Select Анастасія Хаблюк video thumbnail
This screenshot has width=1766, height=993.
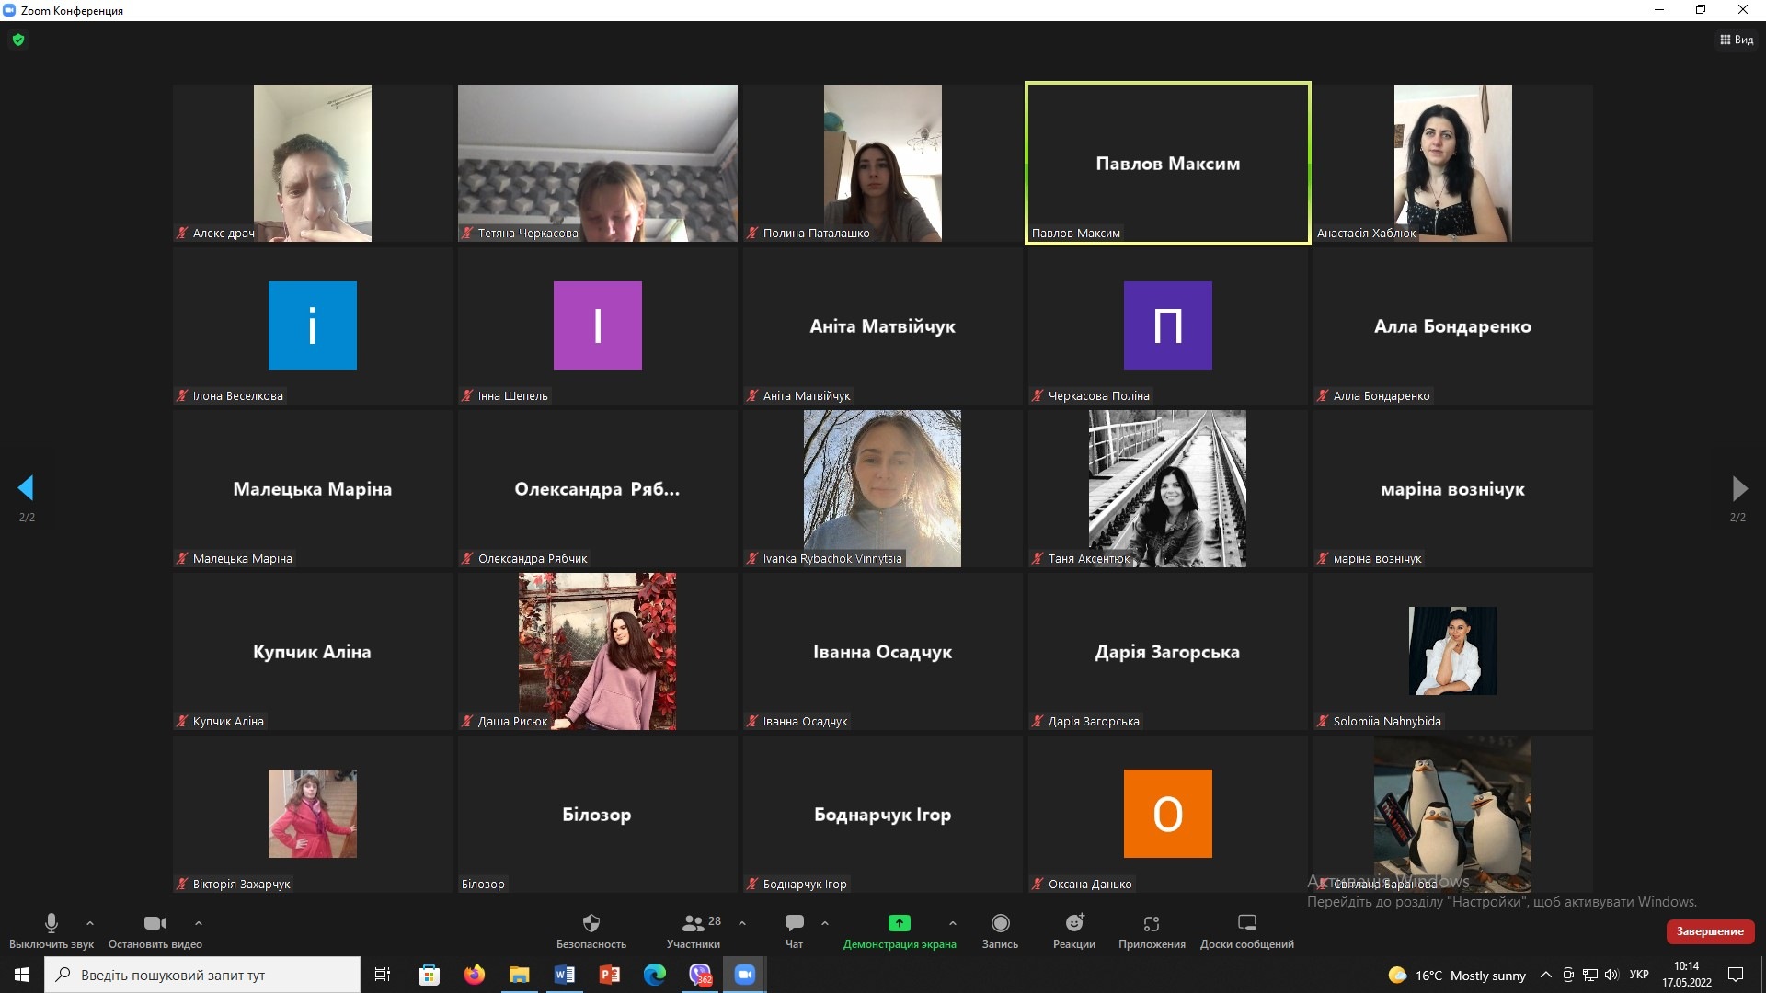[x=1452, y=163]
